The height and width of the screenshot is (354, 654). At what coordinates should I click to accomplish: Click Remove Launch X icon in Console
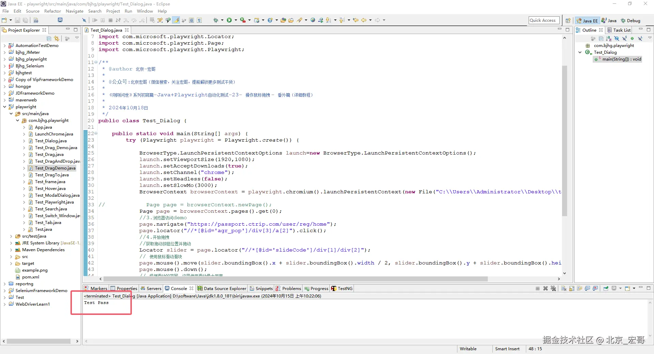point(545,288)
